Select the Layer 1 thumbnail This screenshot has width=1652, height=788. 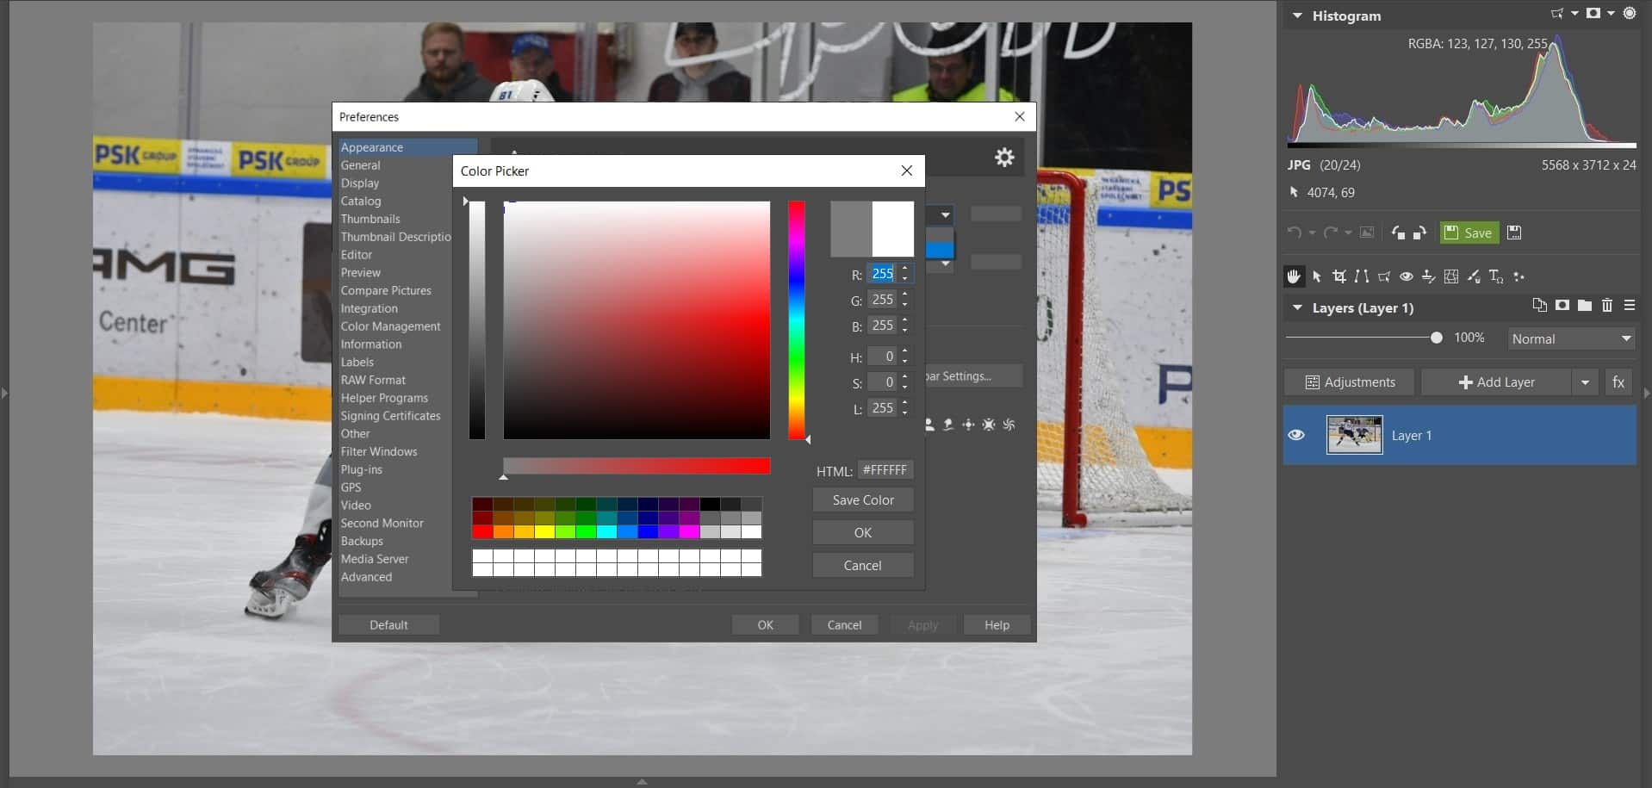pyautogui.click(x=1354, y=435)
